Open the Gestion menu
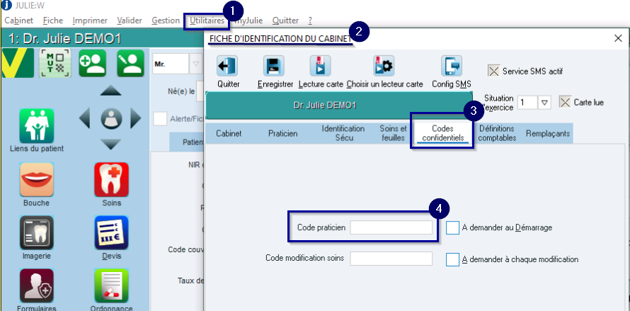Viewport: 630px width, 311px height. point(166,20)
